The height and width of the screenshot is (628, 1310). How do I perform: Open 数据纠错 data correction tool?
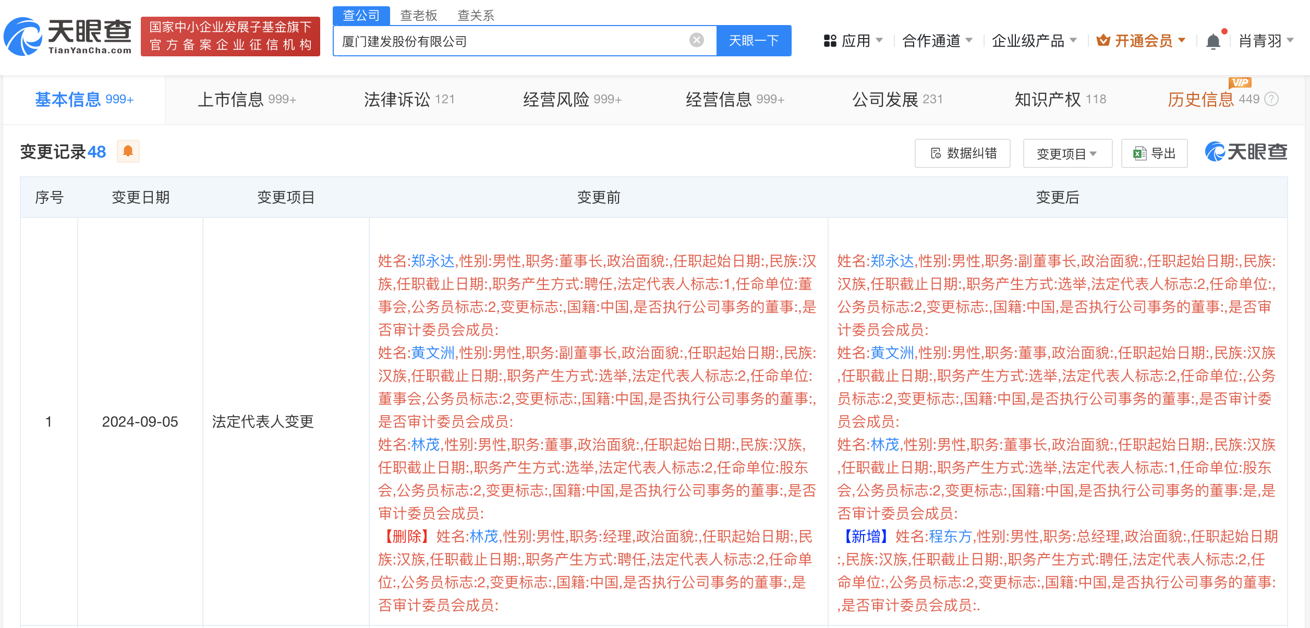click(962, 153)
